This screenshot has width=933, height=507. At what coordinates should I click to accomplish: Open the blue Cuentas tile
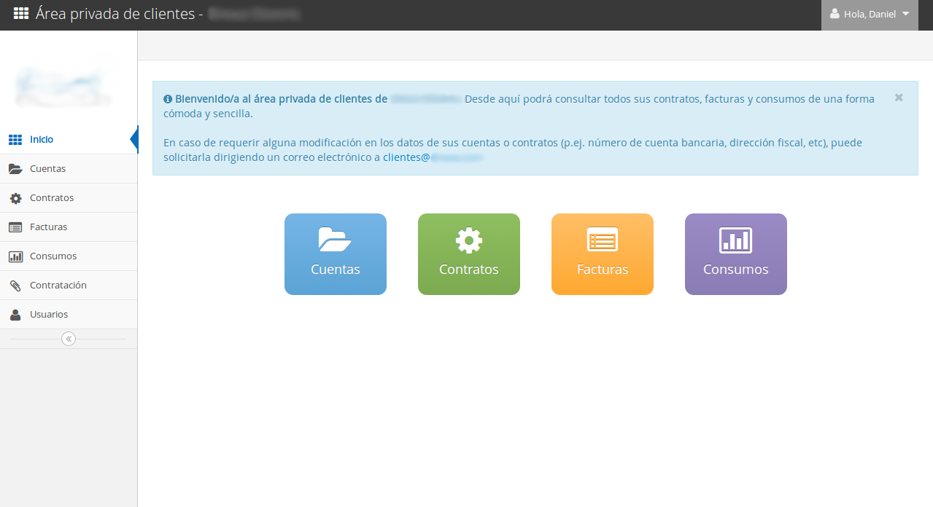coord(335,253)
